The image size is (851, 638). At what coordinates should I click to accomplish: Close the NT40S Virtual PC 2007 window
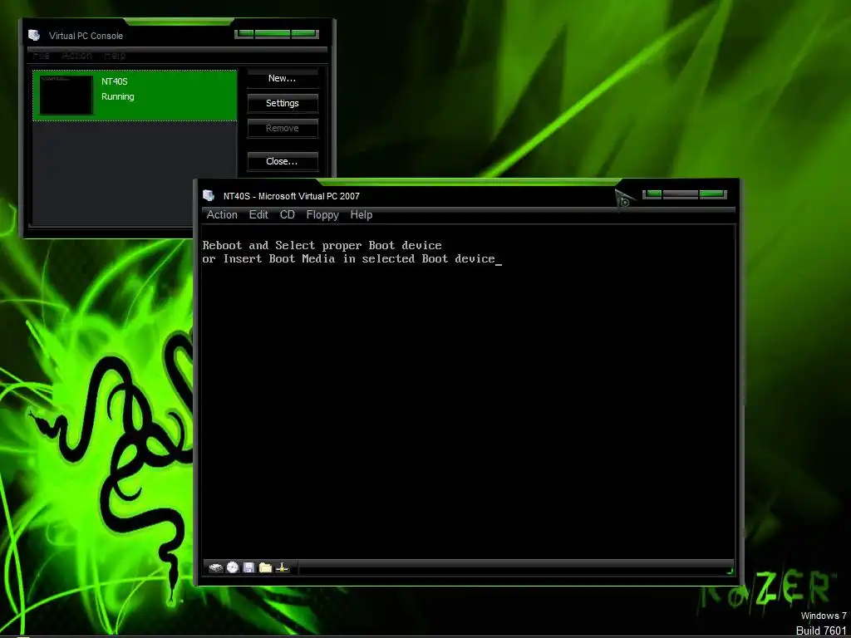[x=712, y=194]
